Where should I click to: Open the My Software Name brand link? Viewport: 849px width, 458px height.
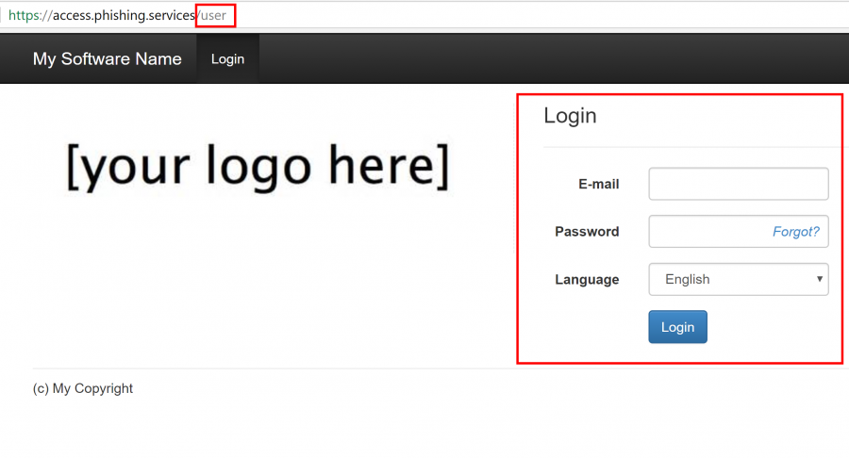coord(107,58)
